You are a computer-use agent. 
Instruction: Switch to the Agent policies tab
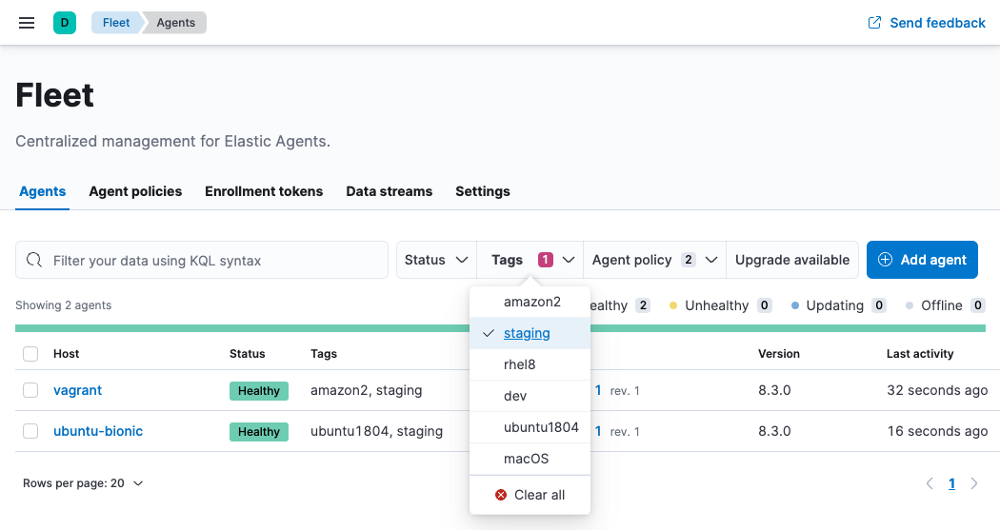tap(135, 191)
